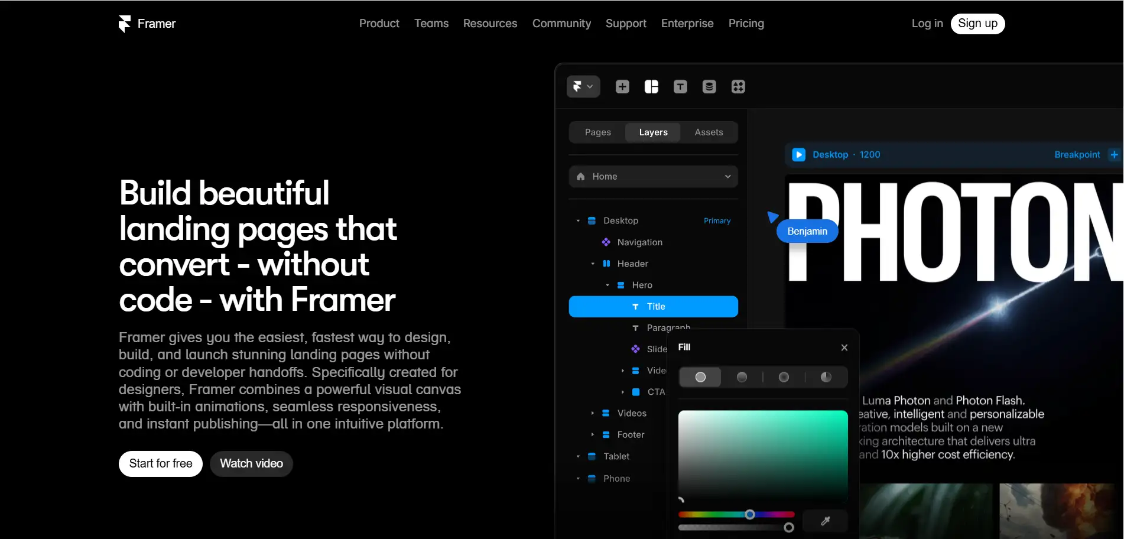
Task: Select the solid fill type option
Action: [700, 376]
